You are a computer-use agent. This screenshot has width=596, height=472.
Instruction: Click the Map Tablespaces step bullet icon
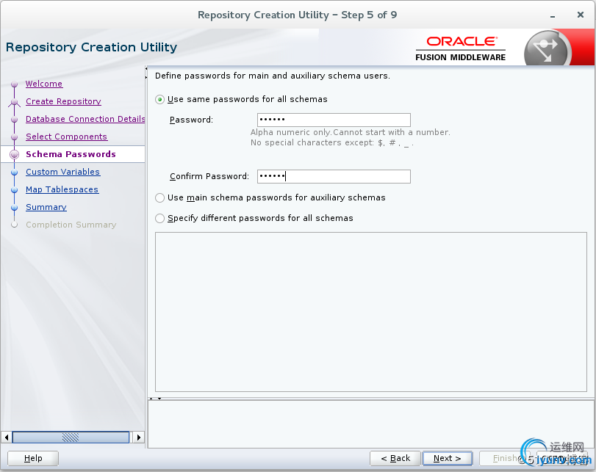(x=15, y=190)
